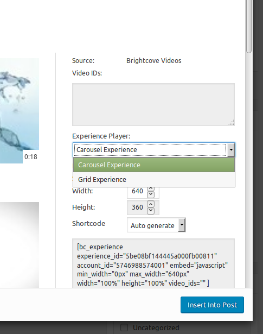Decrease the Height value with down arrow

click(151, 211)
